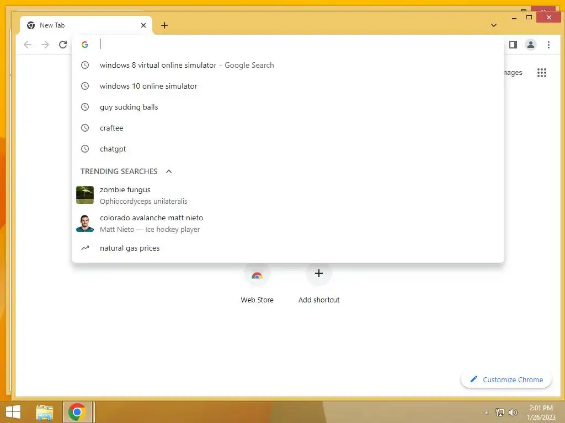
Task: Open the profile avatar icon
Action: coord(531,45)
